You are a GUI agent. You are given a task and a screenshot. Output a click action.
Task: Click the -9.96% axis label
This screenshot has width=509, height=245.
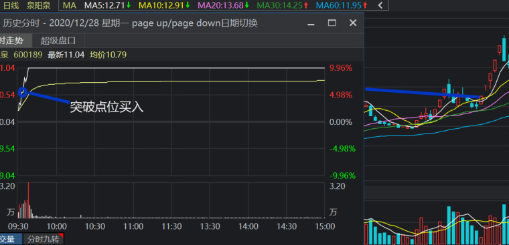342,176
